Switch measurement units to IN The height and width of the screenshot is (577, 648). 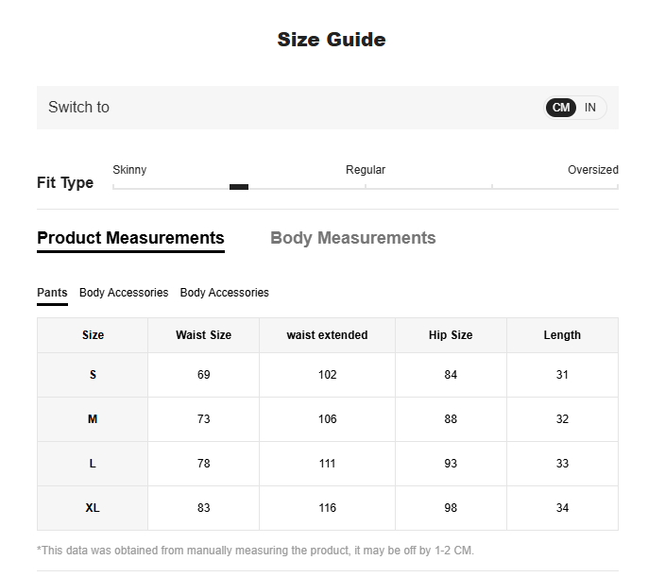coord(590,108)
